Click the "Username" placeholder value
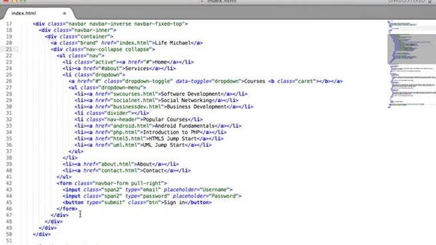Screen dimensions: 436x245 (215, 190)
